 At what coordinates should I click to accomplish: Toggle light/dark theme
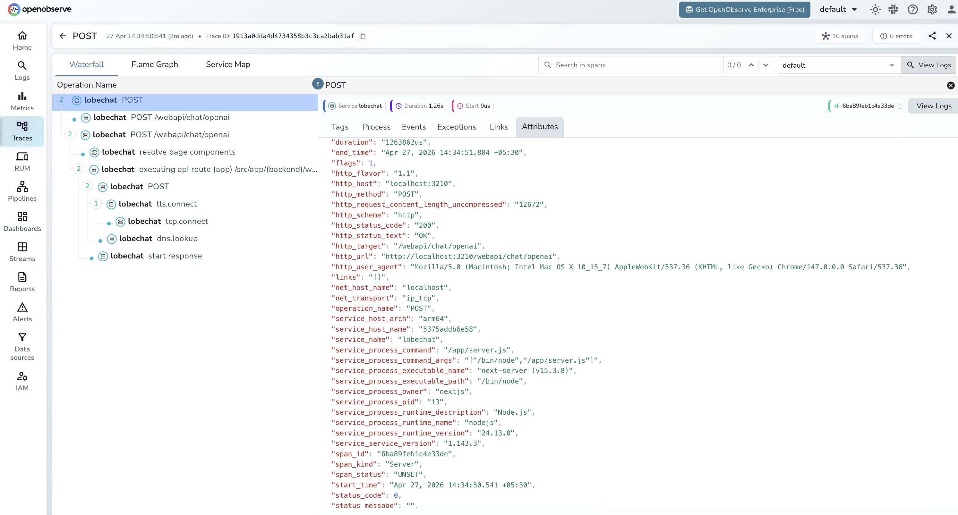click(875, 9)
